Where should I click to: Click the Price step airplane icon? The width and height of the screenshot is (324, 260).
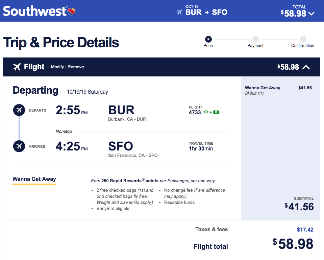[x=208, y=39]
